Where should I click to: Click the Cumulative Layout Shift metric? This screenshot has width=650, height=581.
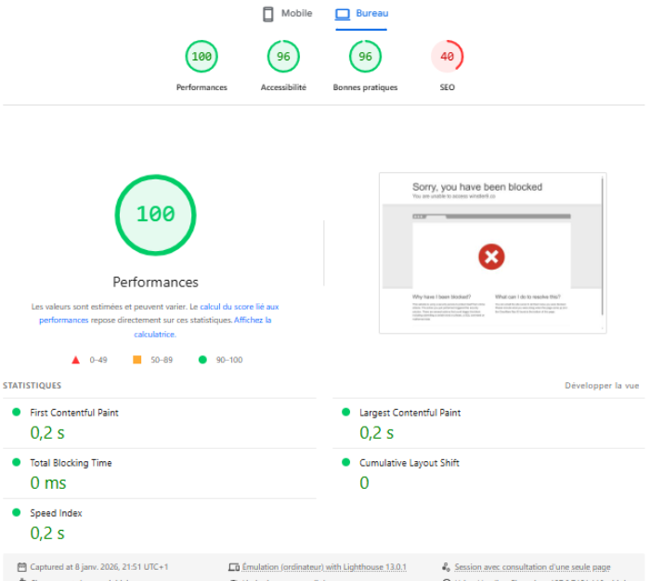tap(409, 463)
